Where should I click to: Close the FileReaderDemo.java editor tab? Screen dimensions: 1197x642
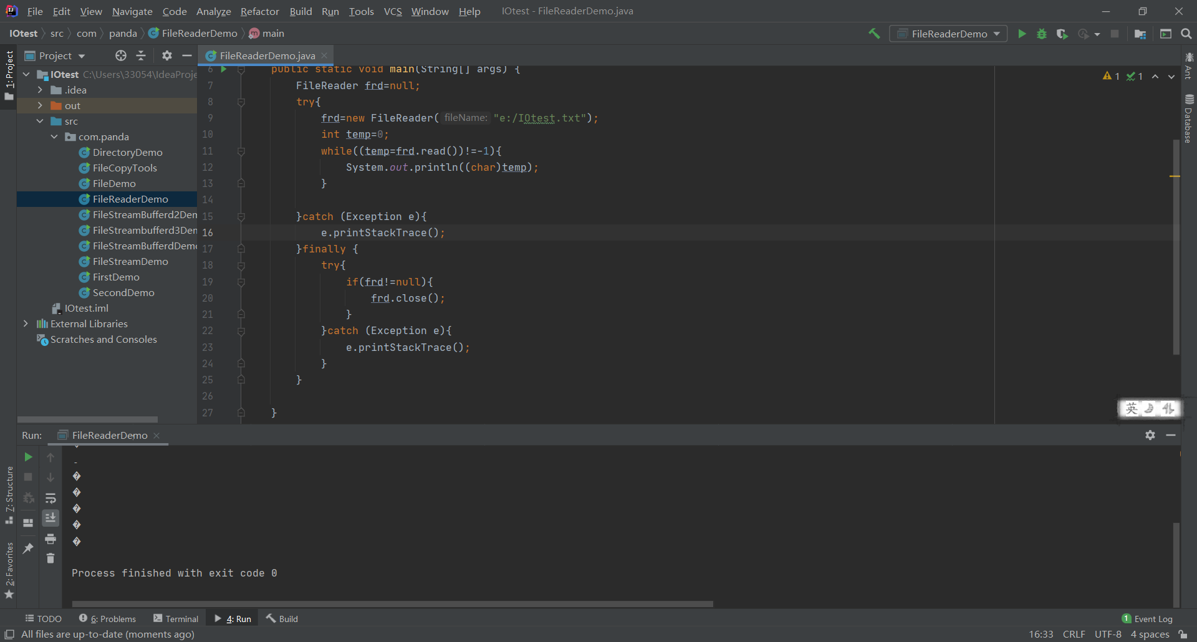tap(324, 55)
